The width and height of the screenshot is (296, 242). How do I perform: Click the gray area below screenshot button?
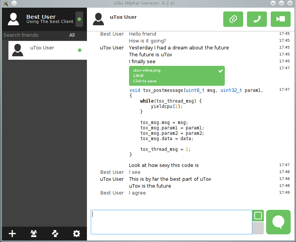coord(258,228)
